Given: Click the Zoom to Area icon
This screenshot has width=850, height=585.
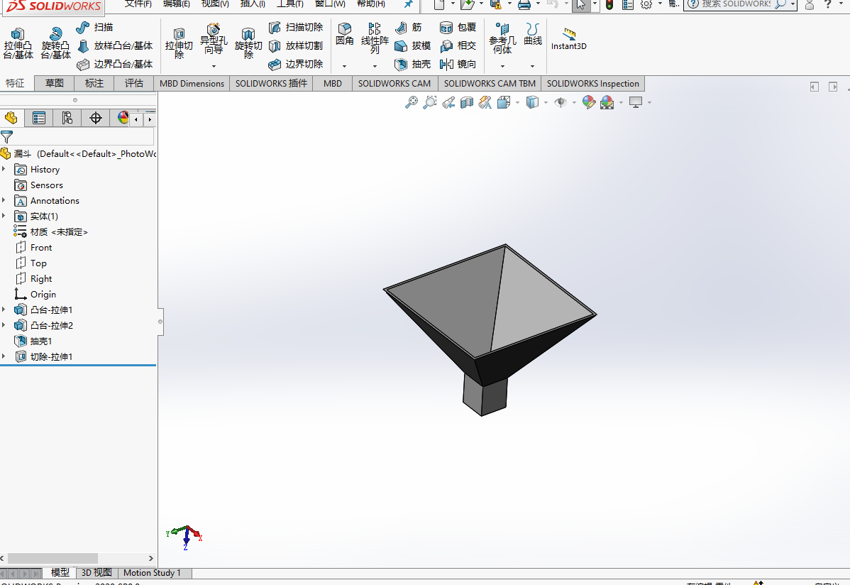Looking at the screenshot, I should [430, 102].
